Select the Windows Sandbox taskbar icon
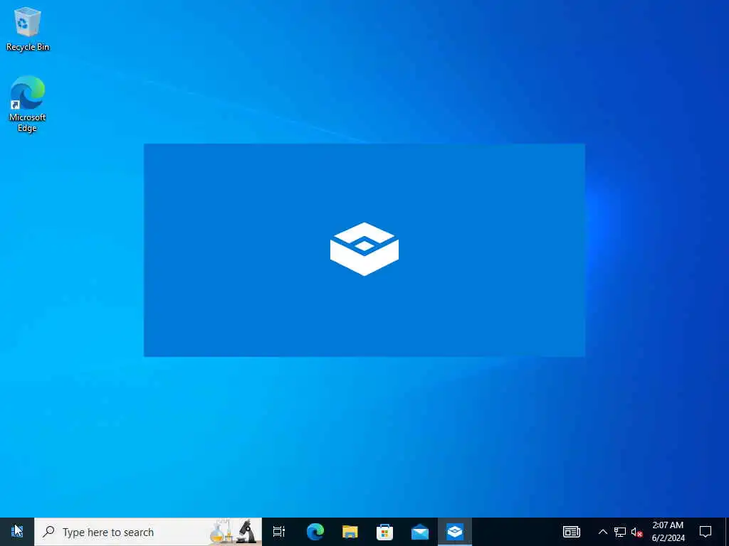The image size is (729, 546). tap(454, 532)
